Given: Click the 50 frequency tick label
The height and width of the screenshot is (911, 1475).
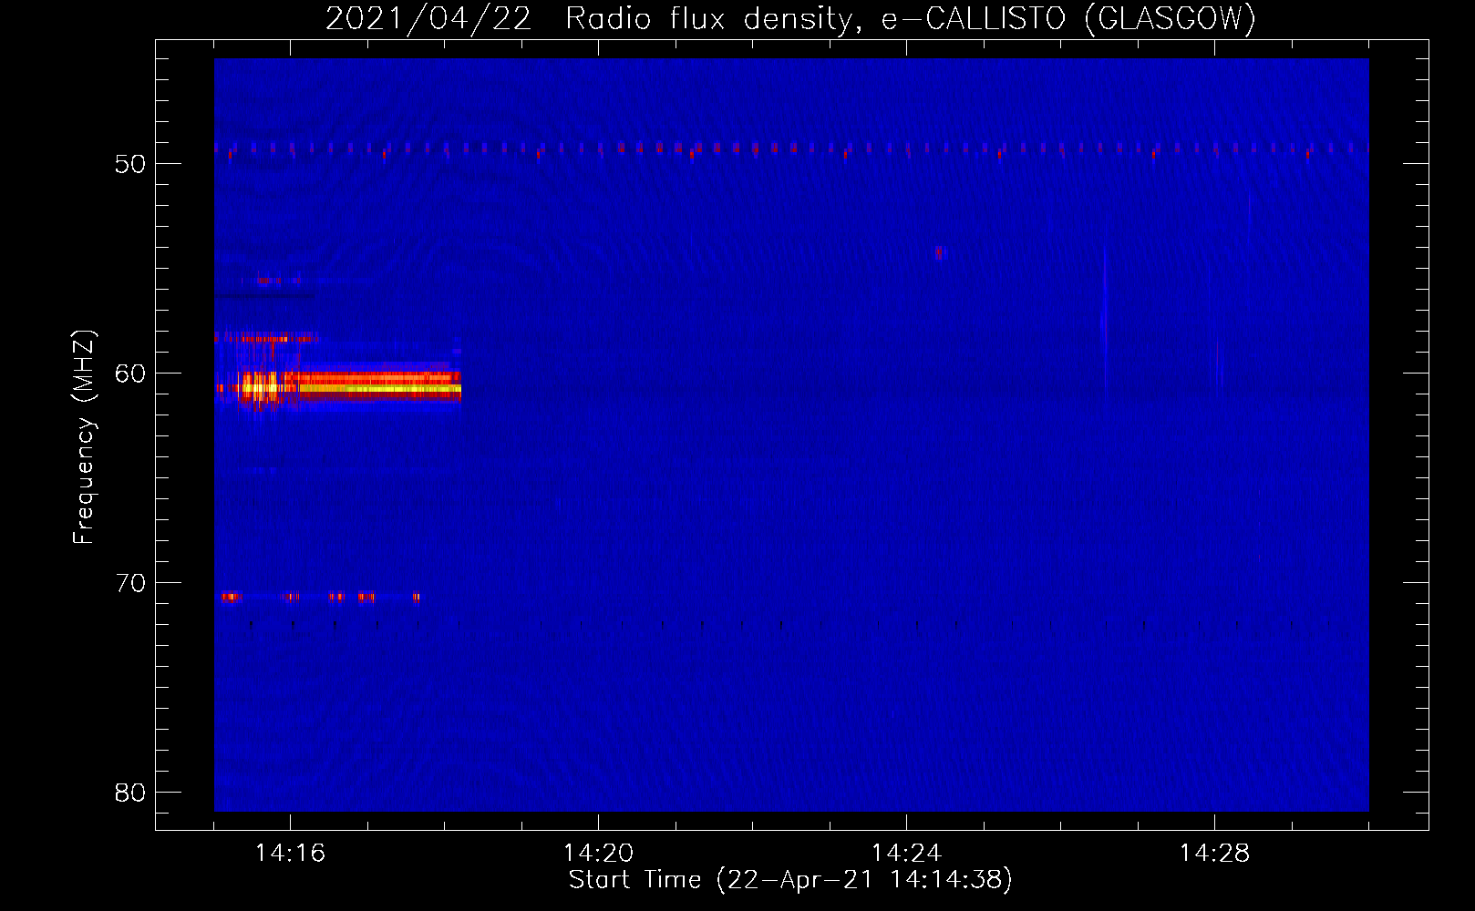Looking at the screenshot, I should click(130, 164).
